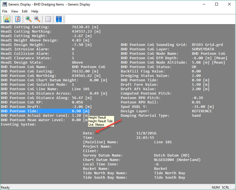Image resolution: width=236 pixels, height=190 pixels.
Task: Open the Help menu
Action: [35, 11]
